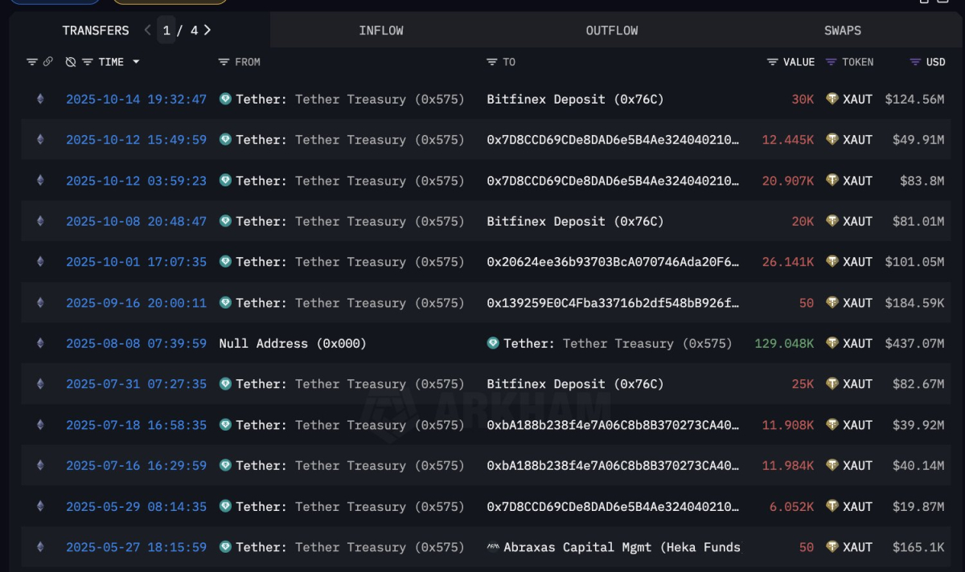Go to next page of transfers
Screen dimensions: 965x572
click(207, 31)
